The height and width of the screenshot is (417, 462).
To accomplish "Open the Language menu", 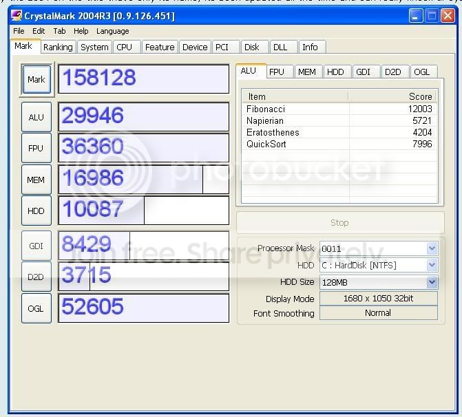I will [x=112, y=31].
